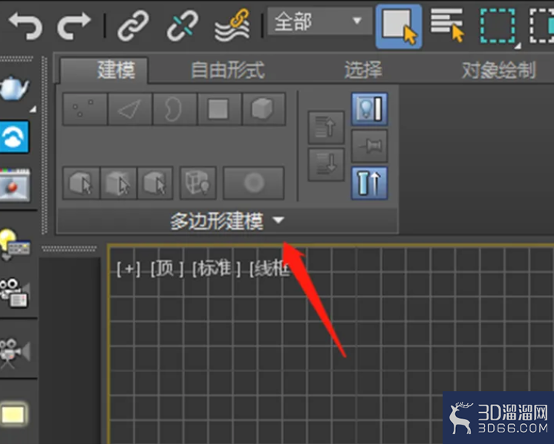Select Border sub-object level icon
Viewport: 554px width, 444px height.
pos(175,109)
